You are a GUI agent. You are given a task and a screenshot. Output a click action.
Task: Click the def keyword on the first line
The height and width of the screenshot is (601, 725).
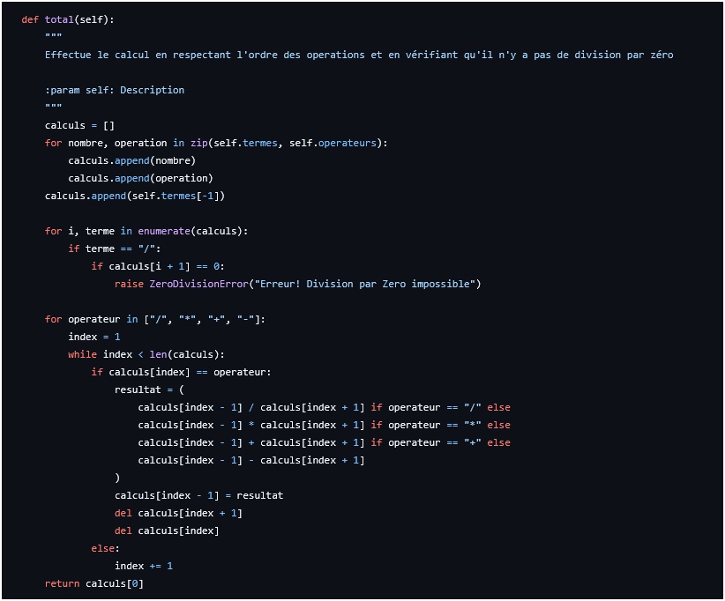click(28, 19)
